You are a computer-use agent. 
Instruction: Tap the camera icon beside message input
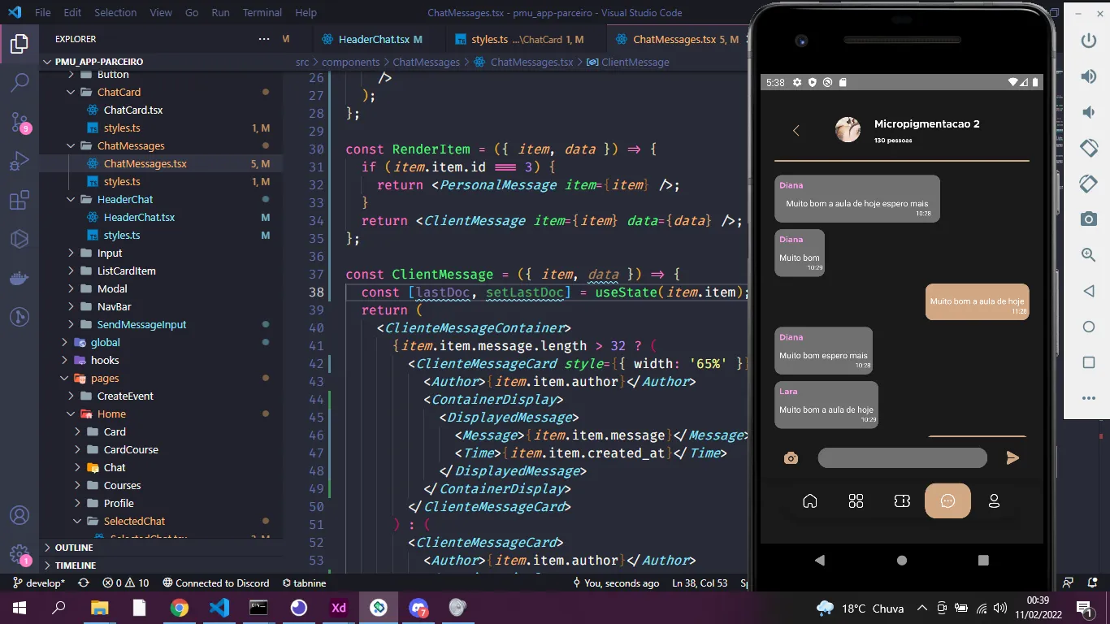coord(791,458)
